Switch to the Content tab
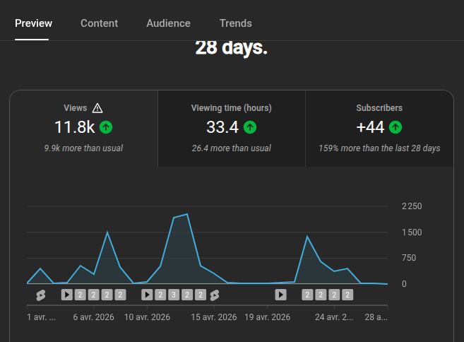The width and height of the screenshot is (464, 342). (99, 23)
